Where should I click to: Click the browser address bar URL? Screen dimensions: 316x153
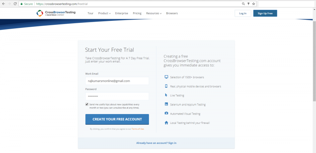point(62,4)
